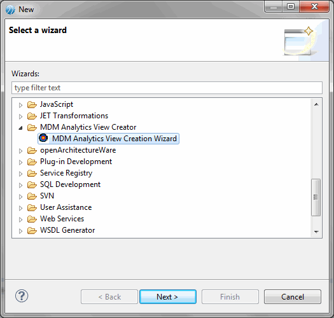Click the MDM Analytics View Creator folder icon
The image size is (334, 318).
point(32,127)
